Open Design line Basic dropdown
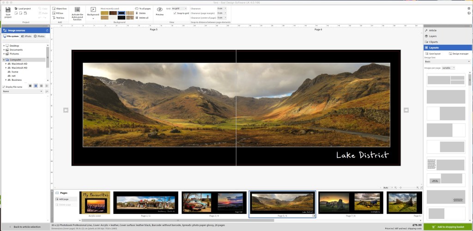Screen dimensions: 473x231 (x=447, y=61)
